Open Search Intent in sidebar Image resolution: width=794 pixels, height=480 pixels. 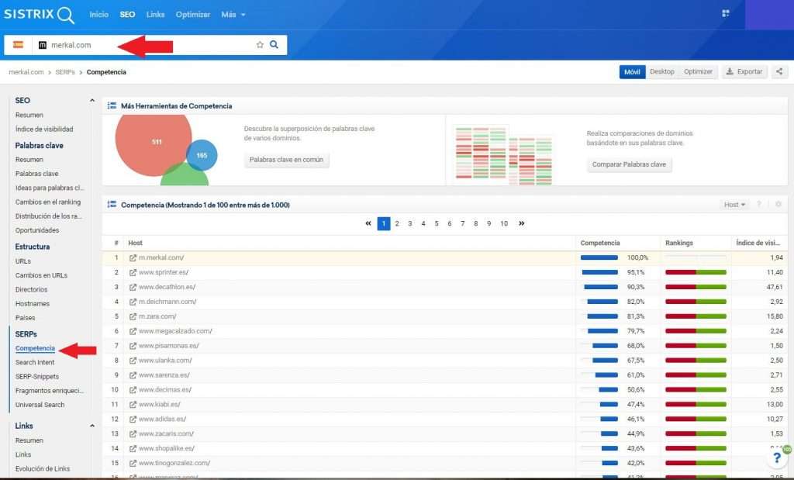[35, 363]
